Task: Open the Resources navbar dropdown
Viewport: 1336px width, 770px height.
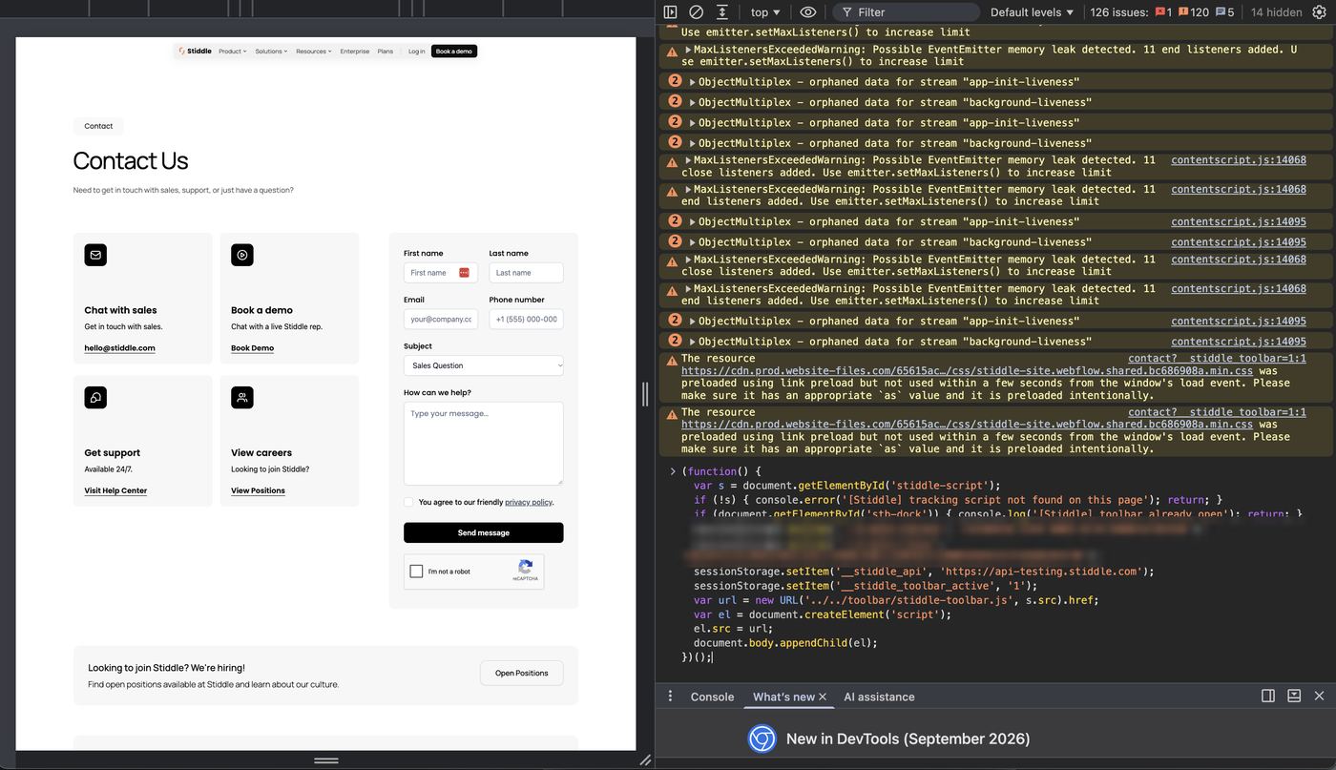Action: coord(313,52)
